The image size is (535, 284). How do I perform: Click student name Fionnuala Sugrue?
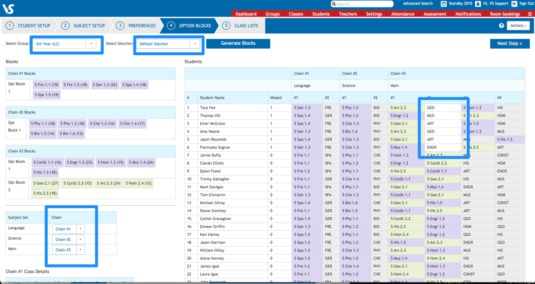(x=214, y=148)
